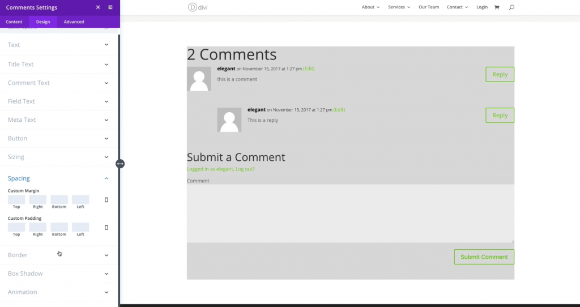Click the 'Comments Settings' panel title
This screenshot has height=307, width=580.
(x=32, y=7)
